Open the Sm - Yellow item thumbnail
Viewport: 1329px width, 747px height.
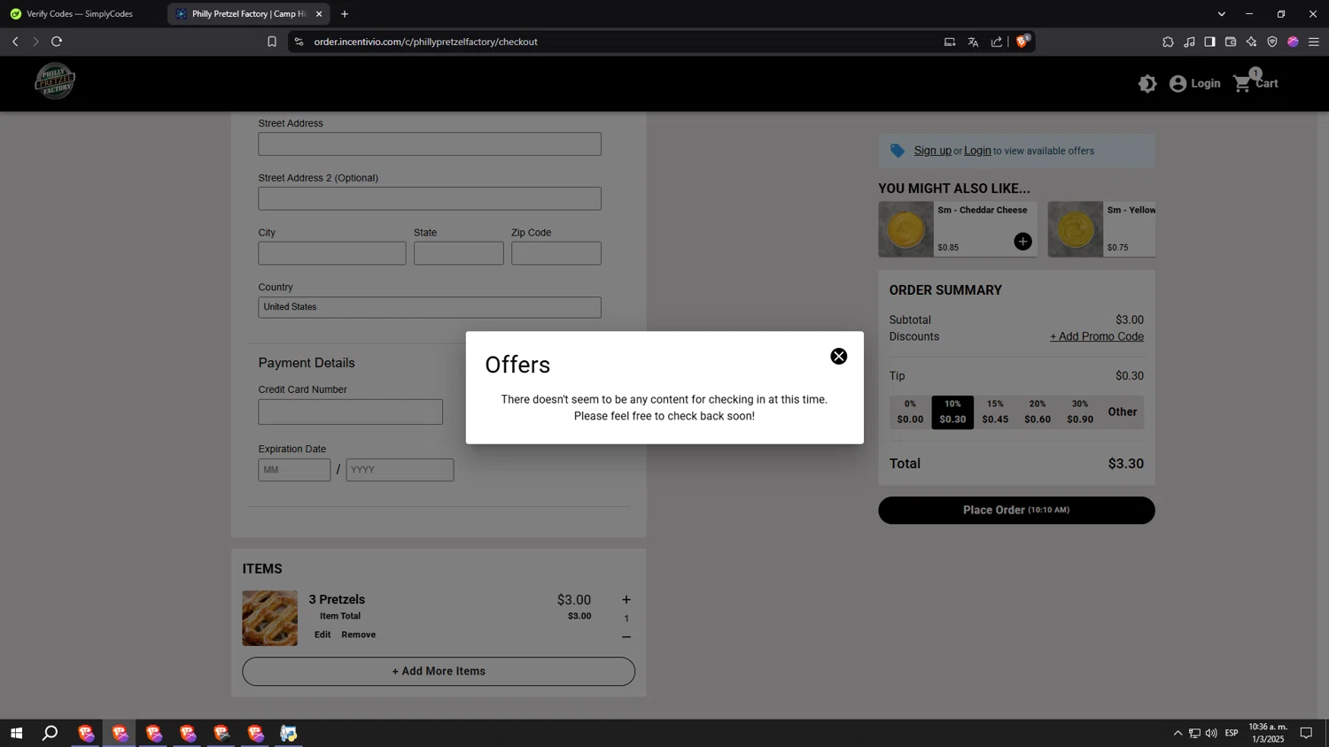[1076, 229]
